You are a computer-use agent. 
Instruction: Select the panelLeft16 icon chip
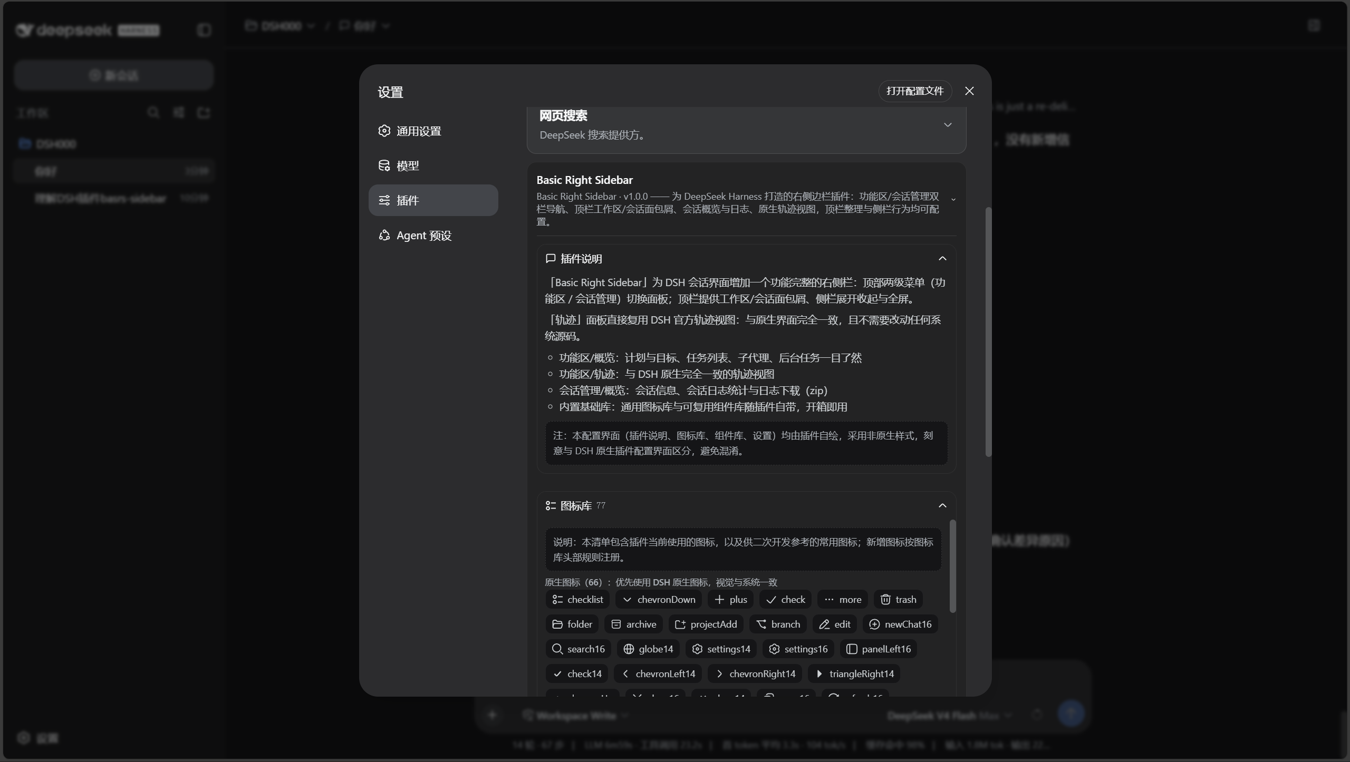(x=879, y=649)
